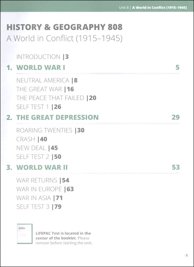Click the HISTORY & GEOGRAPHY 808 title
The image size is (194, 267).
point(64,27)
